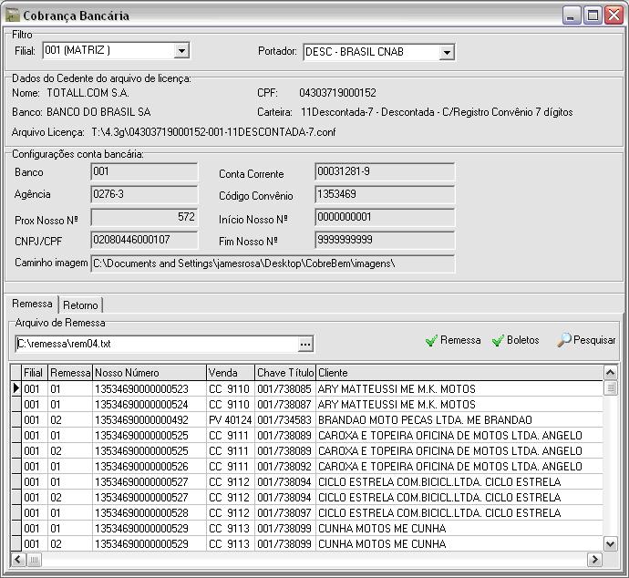Click the Chave Título column header
This screenshot has height=578, width=629.
(285, 373)
